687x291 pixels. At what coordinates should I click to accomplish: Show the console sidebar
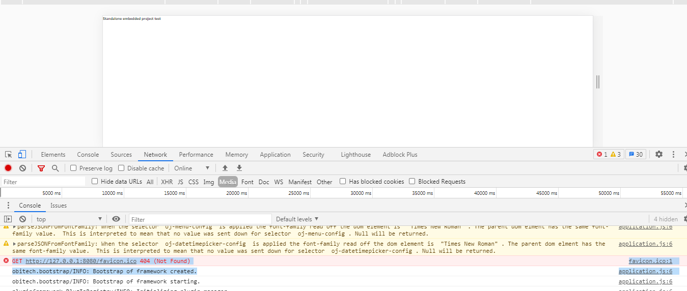pyautogui.click(x=8, y=219)
